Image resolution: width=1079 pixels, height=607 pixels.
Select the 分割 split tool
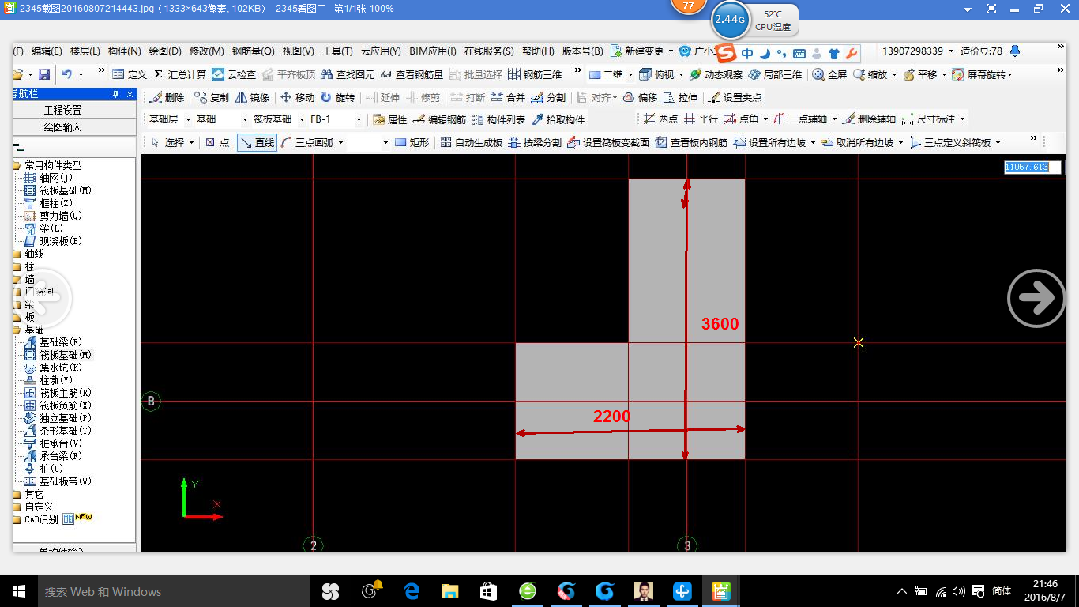(548, 97)
